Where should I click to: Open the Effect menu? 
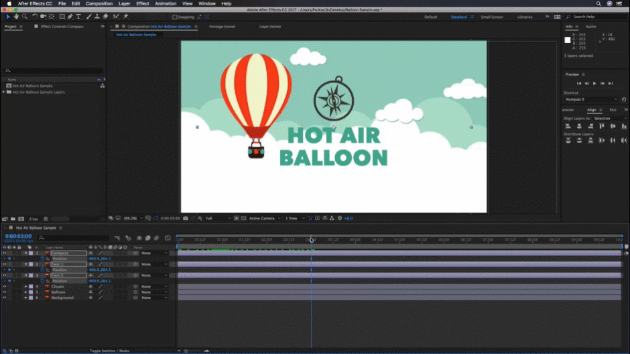[143, 3]
